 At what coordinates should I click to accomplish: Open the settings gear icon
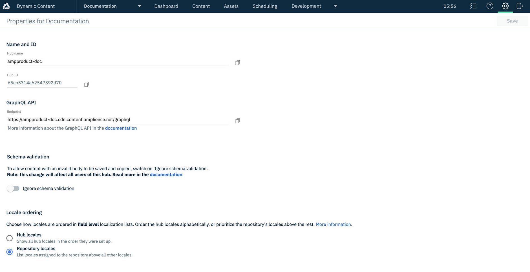click(x=505, y=6)
